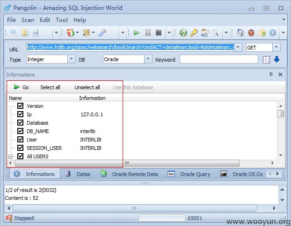
Task: Stop the scan using square stop icon
Action: click(x=159, y=33)
